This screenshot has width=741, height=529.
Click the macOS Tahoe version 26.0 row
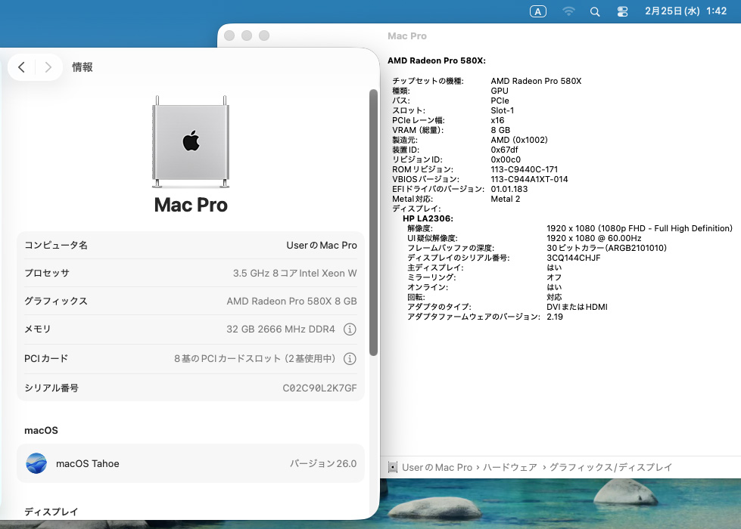click(x=191, y=463)
